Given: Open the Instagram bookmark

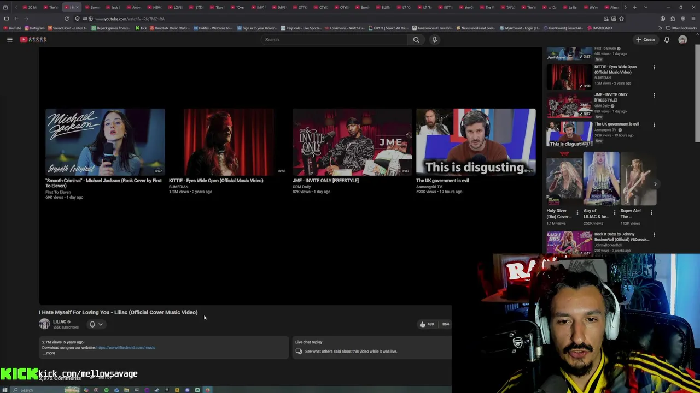Looking at the screenshot, I should [x=34, y=28].
